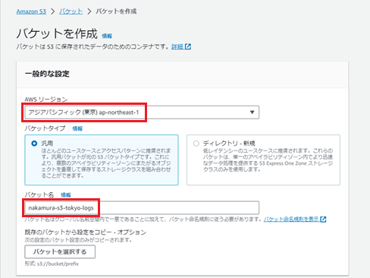Click the external-link icon next to 詳細
The height and width of the screenshot is (278, 370).
(x=188, y=47)
